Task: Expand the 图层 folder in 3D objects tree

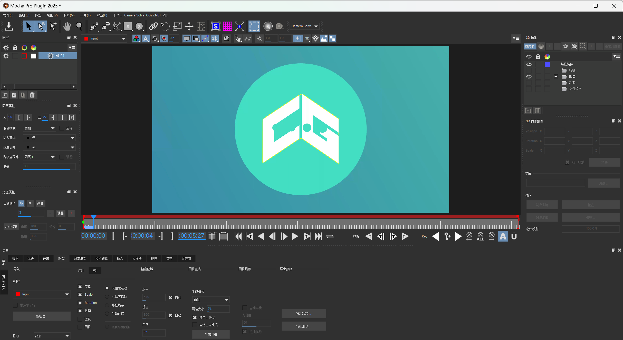Action: coord(556,76)
